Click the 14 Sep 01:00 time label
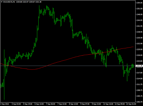 131,104
